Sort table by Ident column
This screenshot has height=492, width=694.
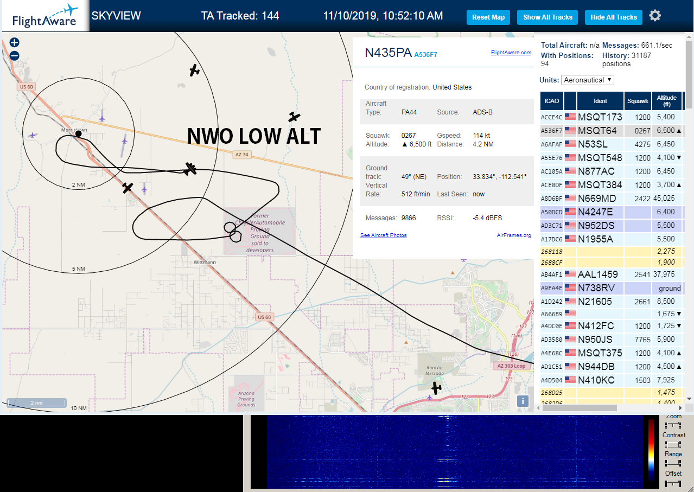[601, 101]
